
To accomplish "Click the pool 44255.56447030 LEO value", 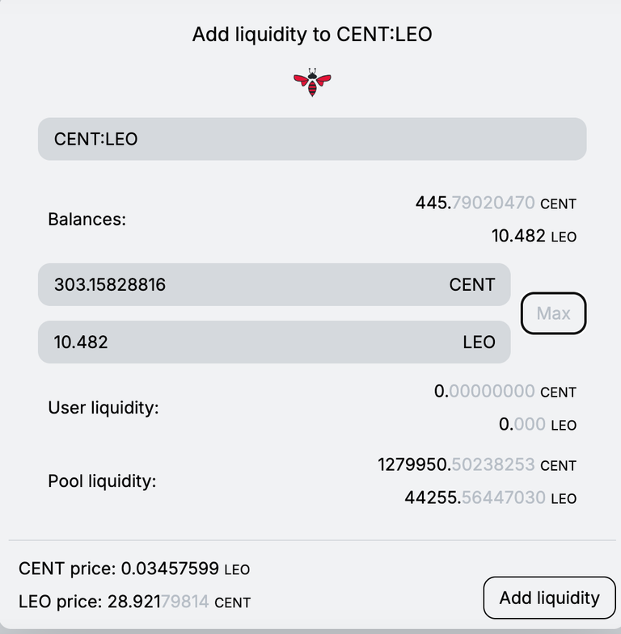I will [x=491, y=498].
